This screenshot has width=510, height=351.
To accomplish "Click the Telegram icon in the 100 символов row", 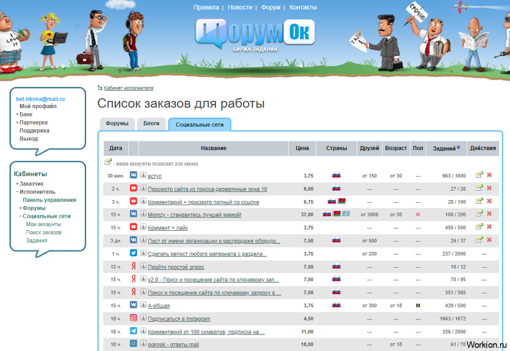I will [x=134, y=331].
